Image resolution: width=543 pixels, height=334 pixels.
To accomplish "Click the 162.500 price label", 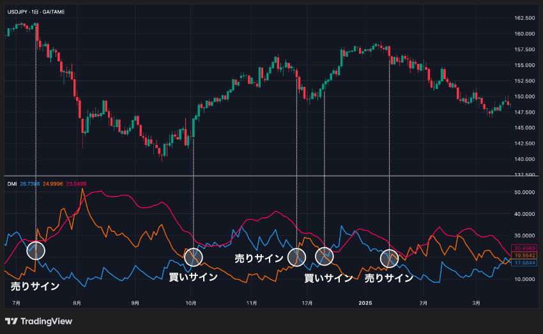I will pyautogui.click(x=524, y=18).
